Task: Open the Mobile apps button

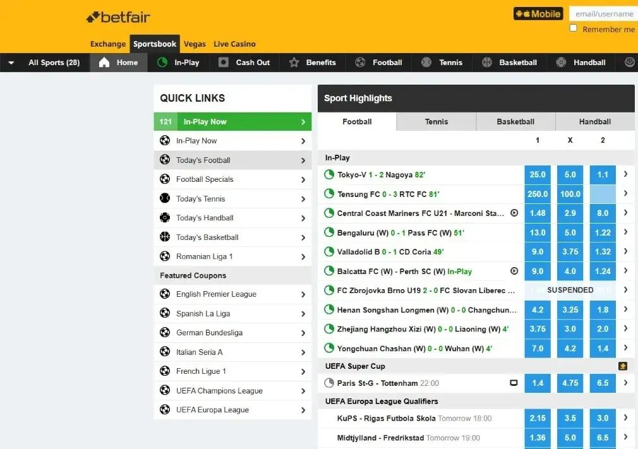Action: [538, 14]
